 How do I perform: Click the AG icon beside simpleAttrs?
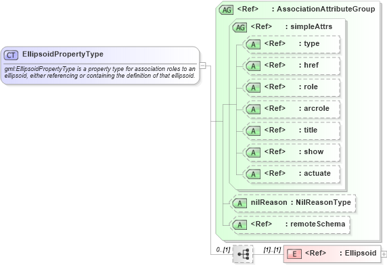pos(240,27)
